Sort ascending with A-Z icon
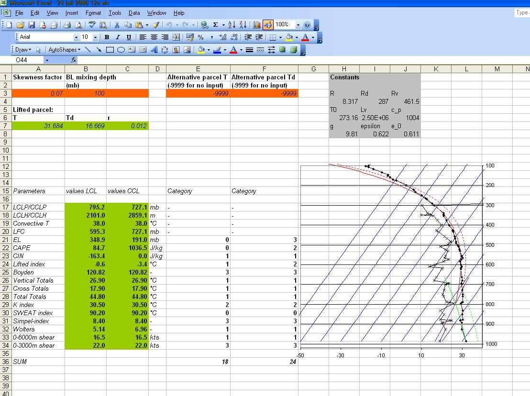530x396 pixels. 232,25
